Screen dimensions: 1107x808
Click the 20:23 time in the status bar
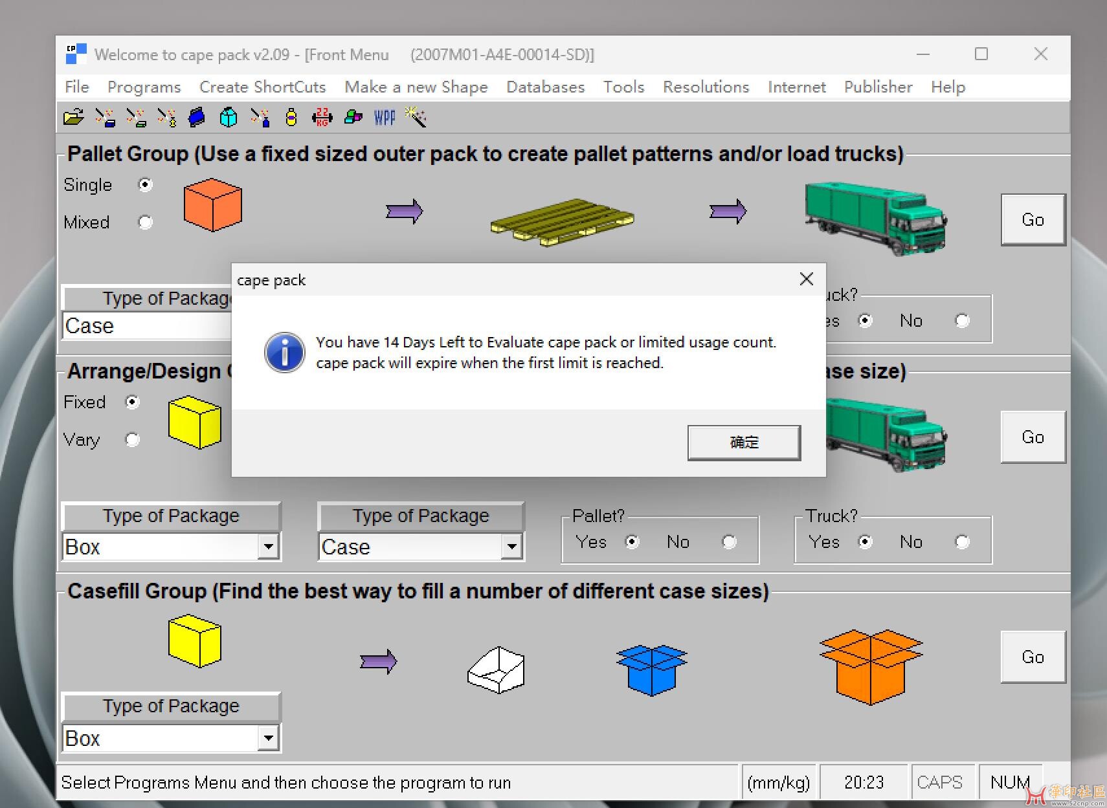coord(864,783)
